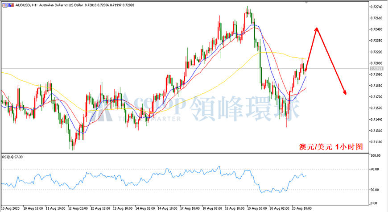Click the highest candlestick near 0.72740
The width and height of the screenshot is (388, 212).
(x=248, y=11)
